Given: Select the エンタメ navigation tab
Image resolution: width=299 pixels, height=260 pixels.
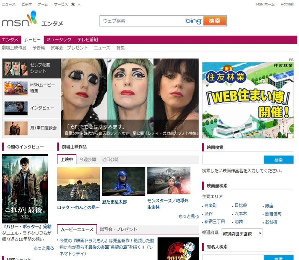Looking at the screenshot, I should pyautogui.click(x=10, y=40).
